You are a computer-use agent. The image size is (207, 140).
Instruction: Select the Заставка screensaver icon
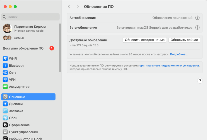5,111
